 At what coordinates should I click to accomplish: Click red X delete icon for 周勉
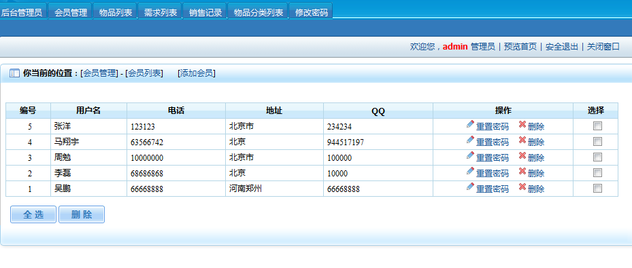coord(522,156)
